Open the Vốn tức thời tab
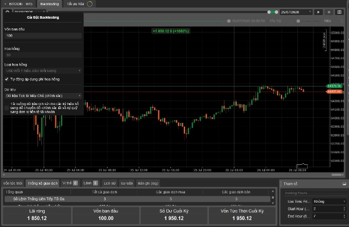 click(x=13, y=183)
